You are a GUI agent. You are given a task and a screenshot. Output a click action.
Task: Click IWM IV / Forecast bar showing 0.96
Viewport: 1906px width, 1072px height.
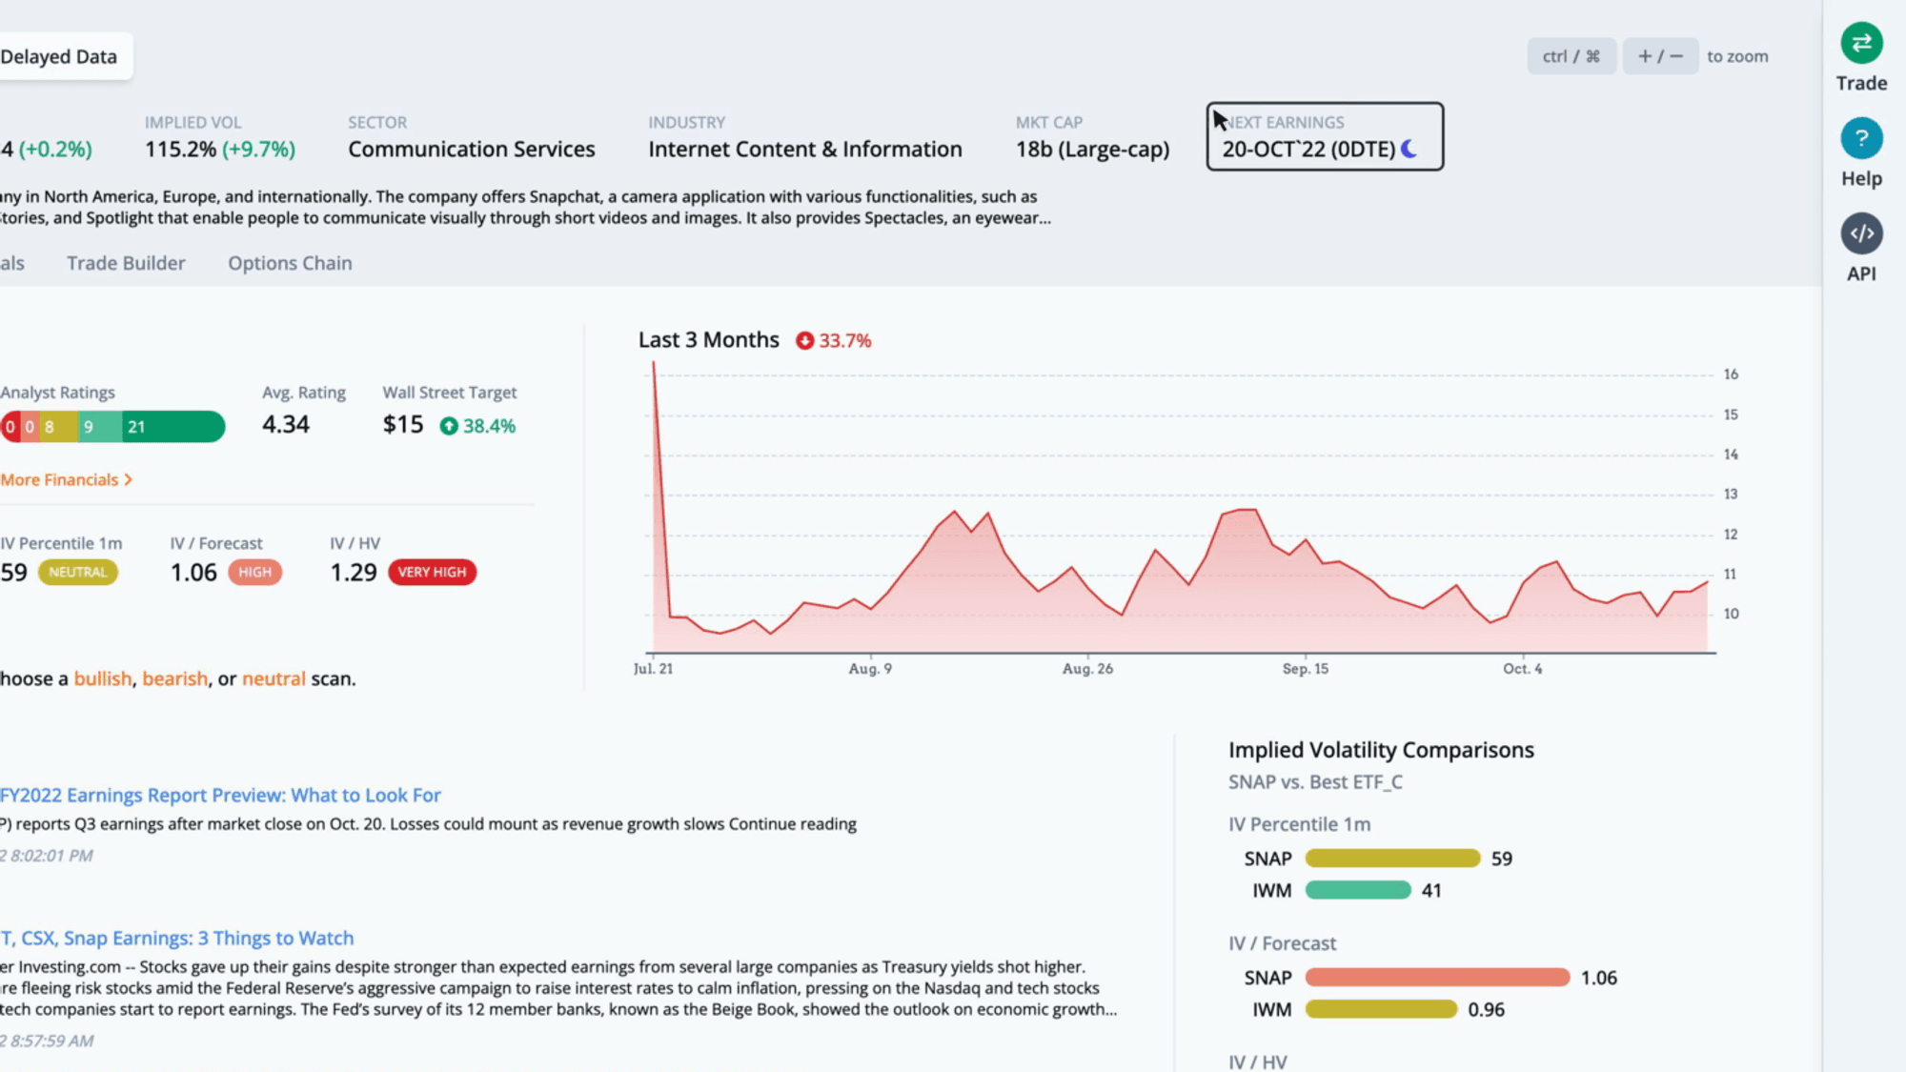coord(1381,1009)
